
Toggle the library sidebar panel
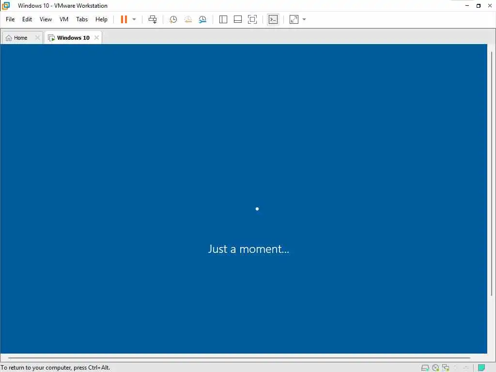223,19
